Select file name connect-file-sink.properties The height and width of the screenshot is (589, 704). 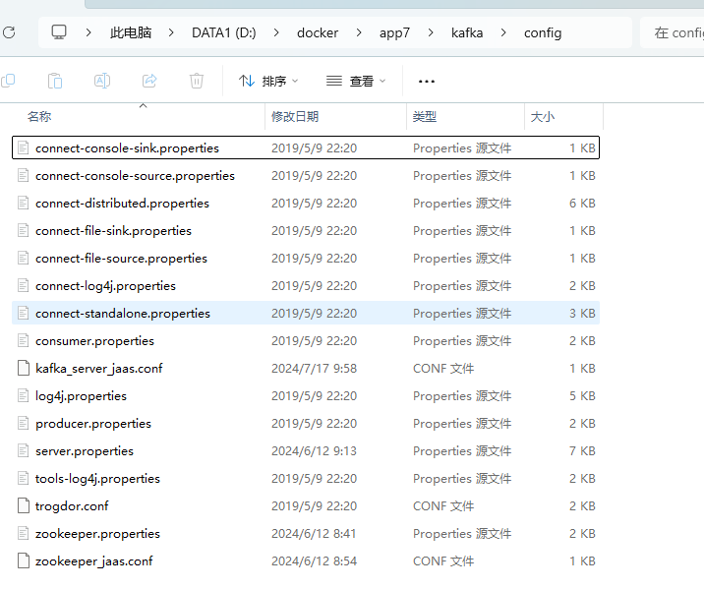point(113,231)
